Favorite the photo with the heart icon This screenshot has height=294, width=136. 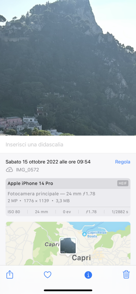click(47, 275)
